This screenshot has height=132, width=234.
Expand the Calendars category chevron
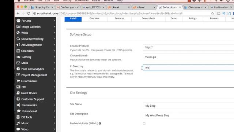(54, 51)
